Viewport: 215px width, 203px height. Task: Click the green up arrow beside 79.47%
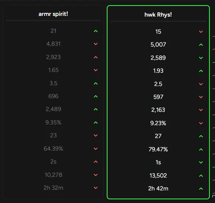click(x=201, y=149)
